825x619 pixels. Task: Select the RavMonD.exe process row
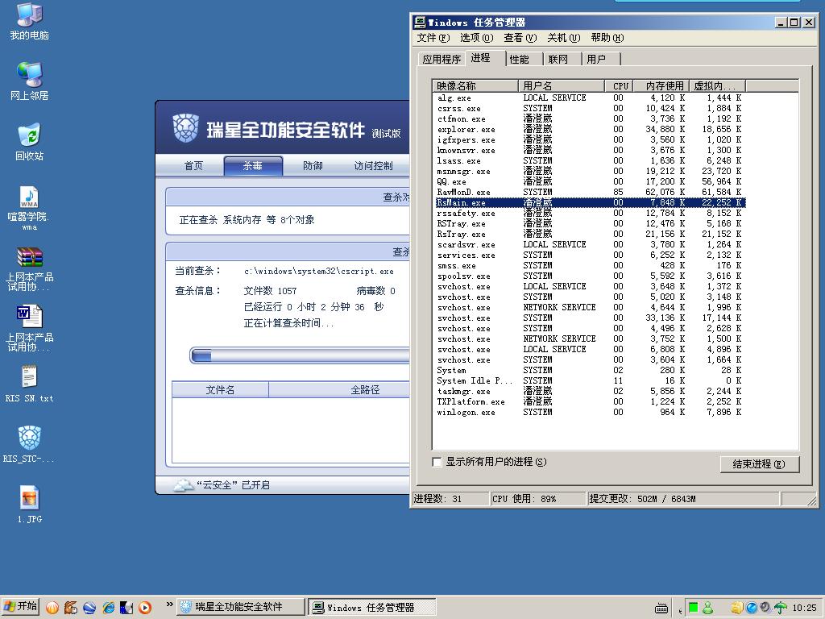591,192
